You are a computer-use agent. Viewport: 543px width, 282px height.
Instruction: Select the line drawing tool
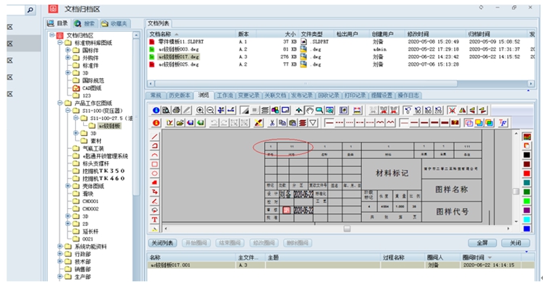pyautogui.click(x=155, y=137)
